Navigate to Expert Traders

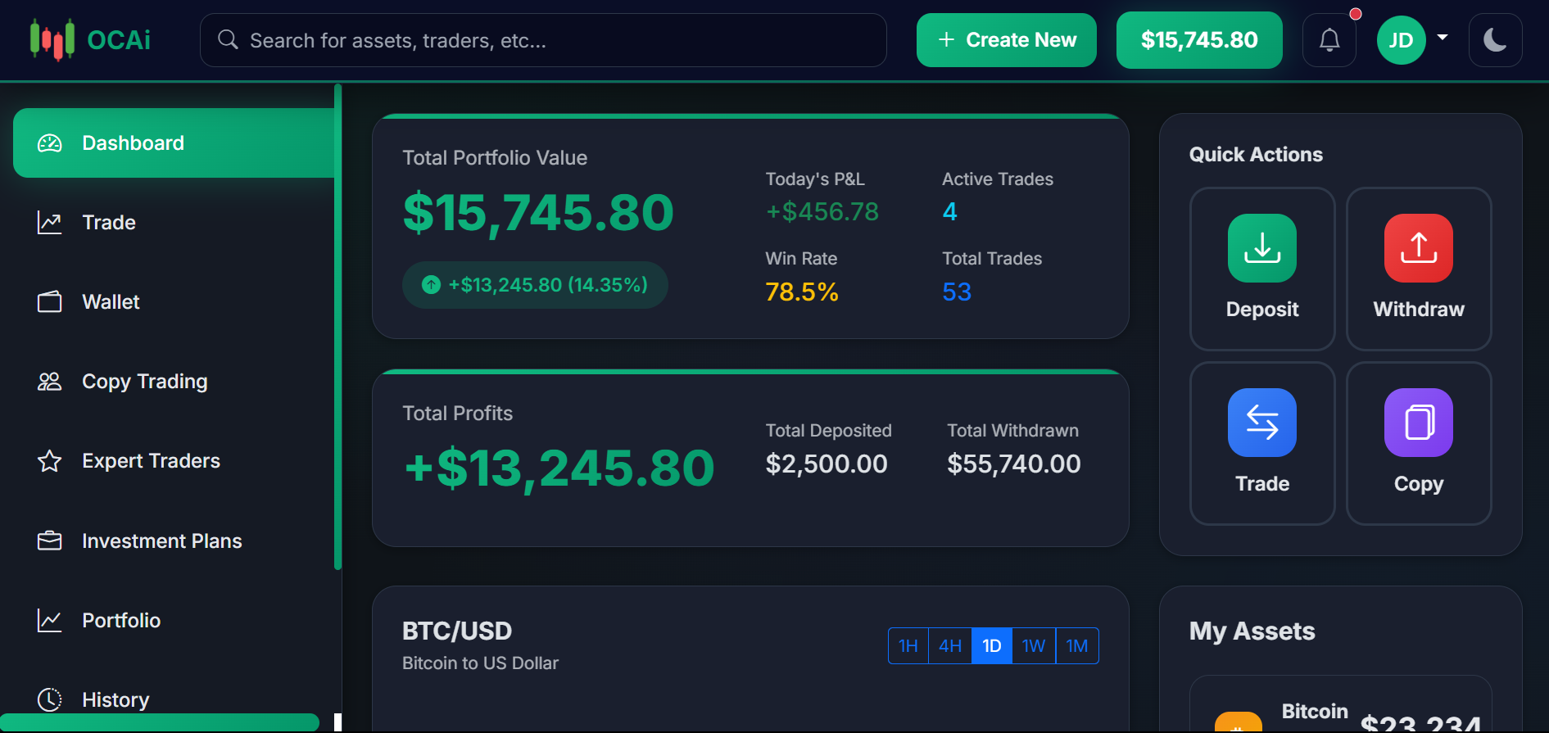point(174,461)
